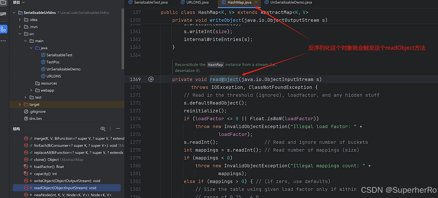This screenshot has width=438, height=198.
Task: Select newNode method in Structure
Action: point(68,195)
